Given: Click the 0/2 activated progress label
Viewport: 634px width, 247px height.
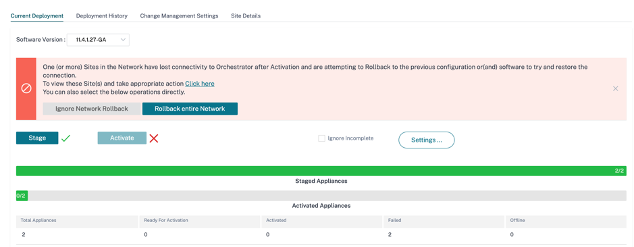Looking at the screenshot, I should click(21, 196).
